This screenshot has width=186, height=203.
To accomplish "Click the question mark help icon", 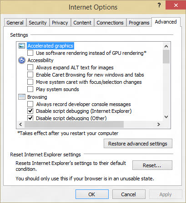I will (159, 5).
